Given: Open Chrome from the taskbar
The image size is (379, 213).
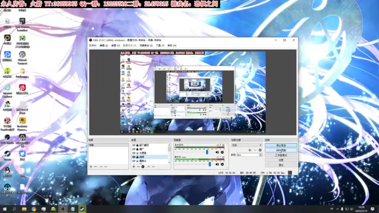Looking at the screenshot, I should 34,209.
